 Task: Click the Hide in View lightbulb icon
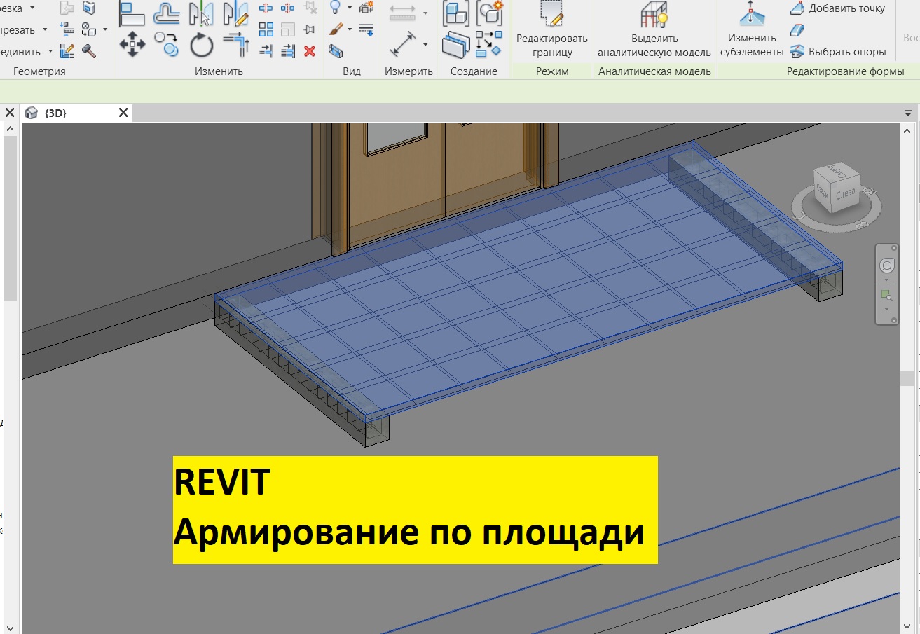pos(335,8)
